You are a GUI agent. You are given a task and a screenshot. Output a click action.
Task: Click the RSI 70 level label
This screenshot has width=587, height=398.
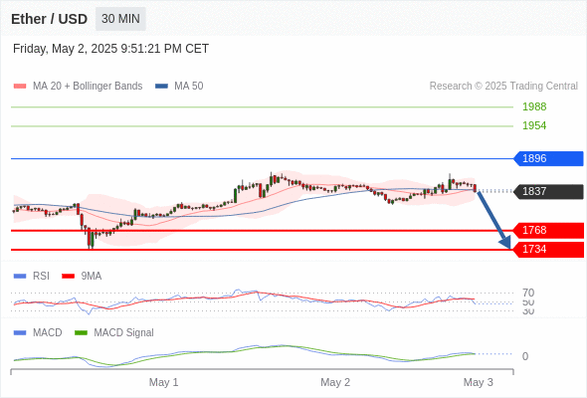[x=528, y=293]
